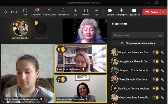Click the Отправка приглашения button
Image resolution: width=168 pixels, height=104 pixels.
[138, 43]
